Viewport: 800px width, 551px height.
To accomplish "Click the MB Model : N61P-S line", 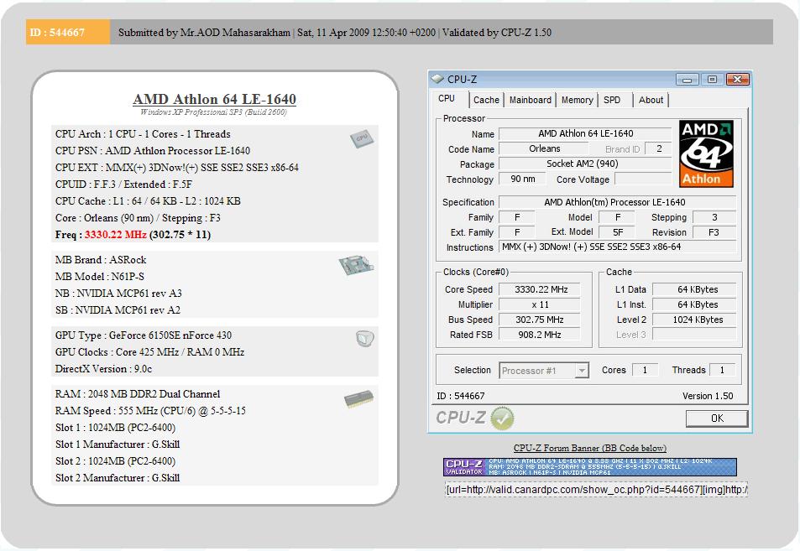I will pyautogui.click(x=100, y=277).
